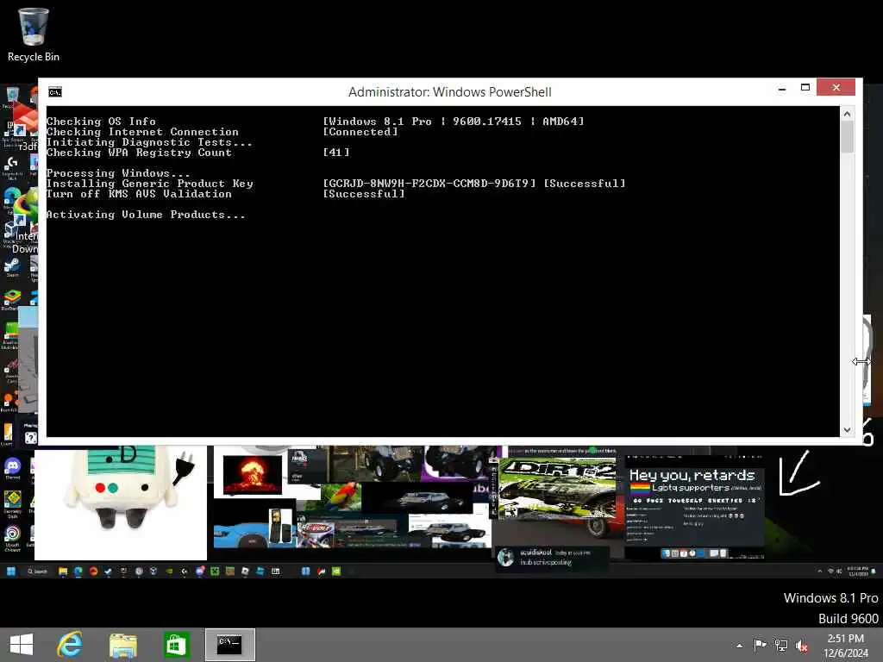Open the Windows Store taskbar icon
The height and width of the screenshot is (662, 883).
coord(176,645)
